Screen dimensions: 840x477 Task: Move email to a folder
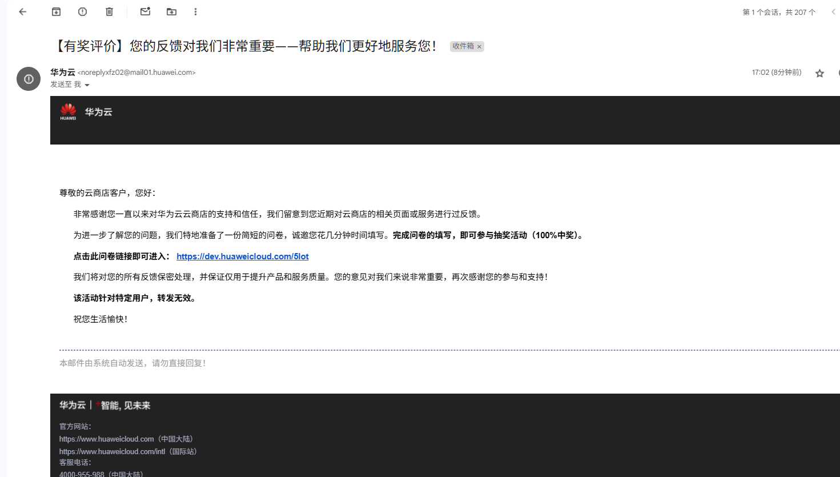point(171,11)
